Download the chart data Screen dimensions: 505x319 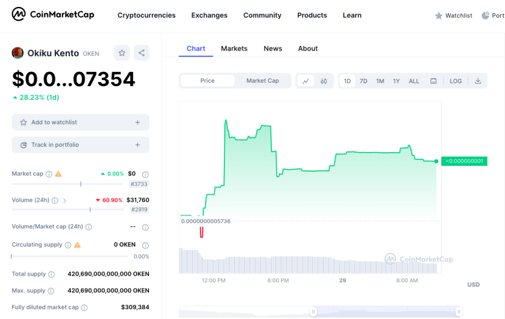click(477, 81)
